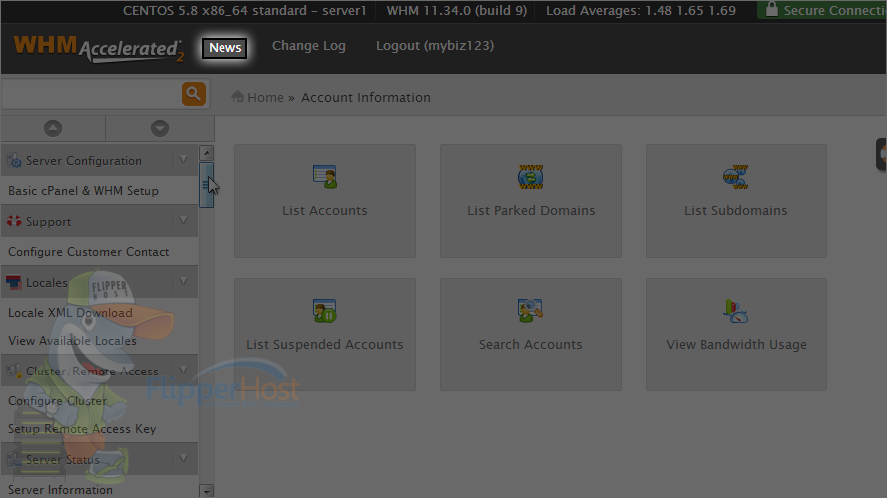Click the Search Accounts icon
Viewport: 887px width, 498px height.
point(530,311)
